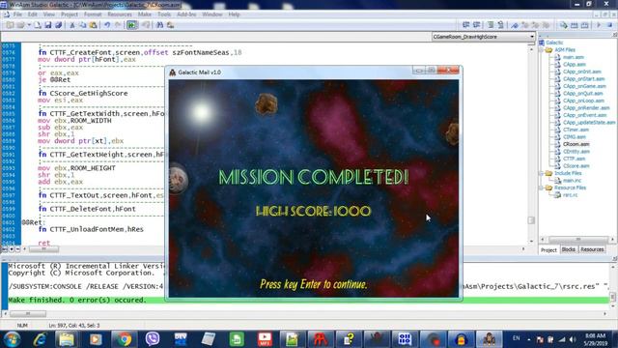Viewport: 618px width, 348px height.
Task: Open the dropdown arrow next to Open Project
Action: tap(29, 25)
